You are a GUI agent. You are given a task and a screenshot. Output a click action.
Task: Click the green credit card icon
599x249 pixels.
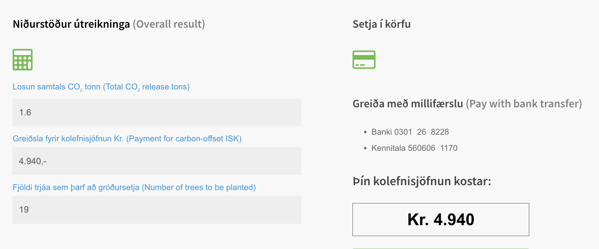pyautogui.click(x=364, y=60)
